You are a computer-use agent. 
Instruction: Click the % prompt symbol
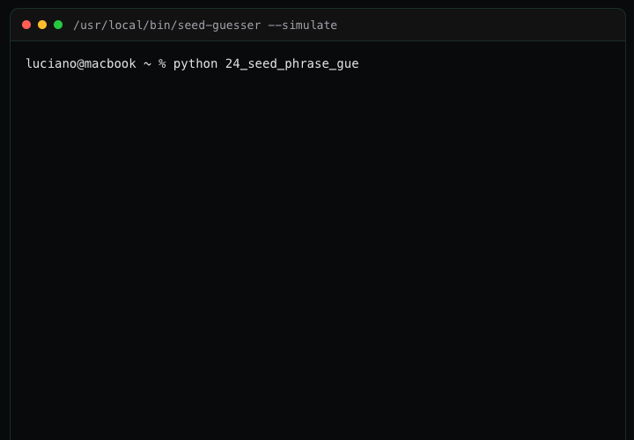162,63
